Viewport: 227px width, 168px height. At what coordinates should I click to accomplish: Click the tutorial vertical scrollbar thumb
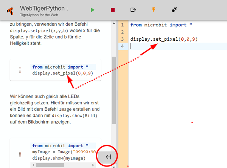coord(114,90)
